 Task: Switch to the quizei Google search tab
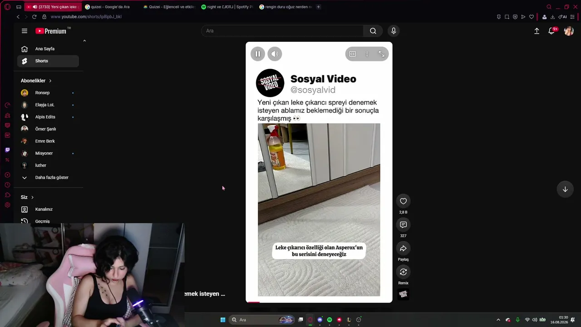coord(111,7)
